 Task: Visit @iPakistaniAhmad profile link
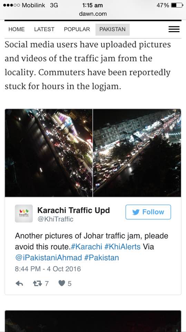click(x=48, y=258)
